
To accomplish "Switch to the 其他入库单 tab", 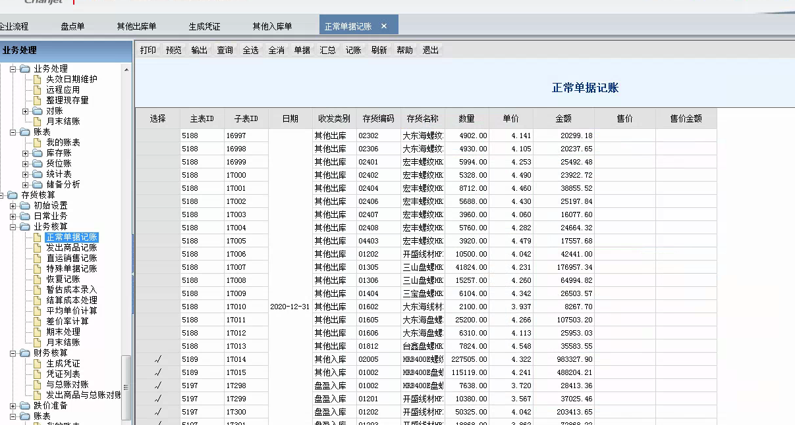I will point(272,26).
